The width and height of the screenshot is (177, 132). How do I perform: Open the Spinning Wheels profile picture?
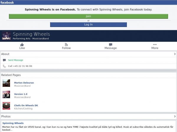coord(6,36)
